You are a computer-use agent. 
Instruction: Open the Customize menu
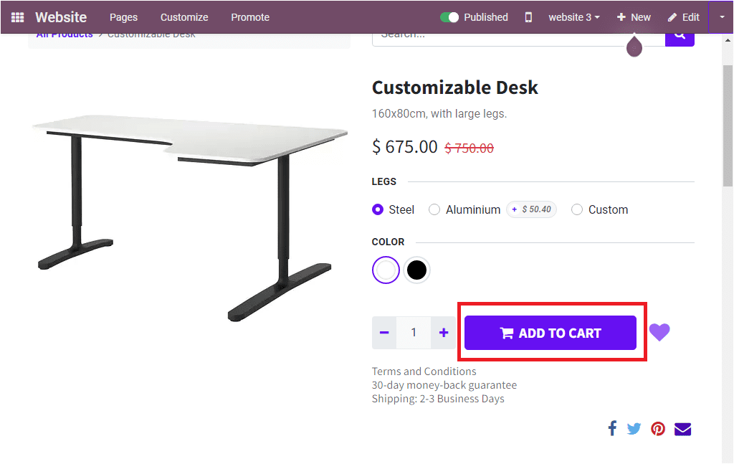pyautogui.click(x=183, y=16)
